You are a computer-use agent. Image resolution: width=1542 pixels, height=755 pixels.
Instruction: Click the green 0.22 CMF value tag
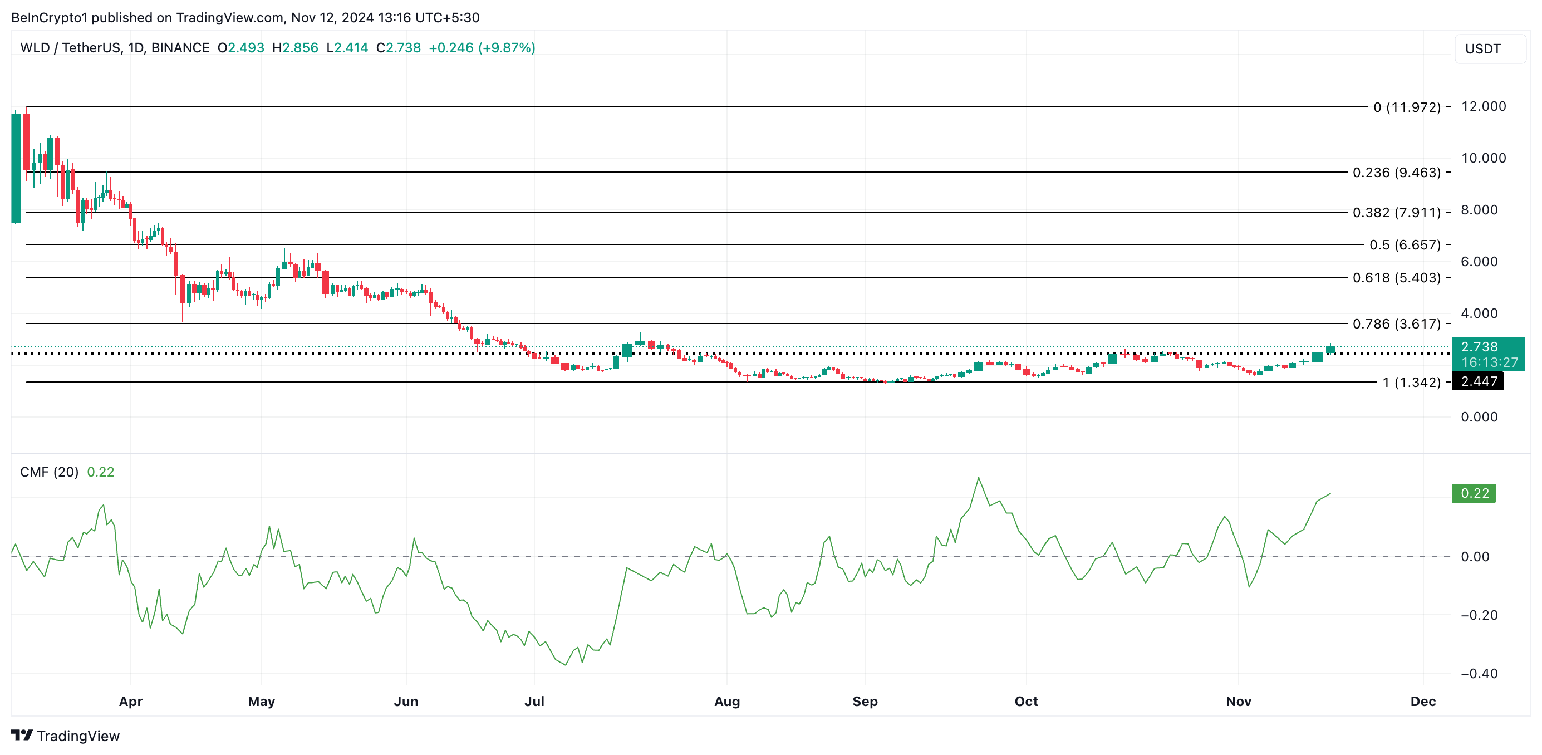[x=1474, y=493]
